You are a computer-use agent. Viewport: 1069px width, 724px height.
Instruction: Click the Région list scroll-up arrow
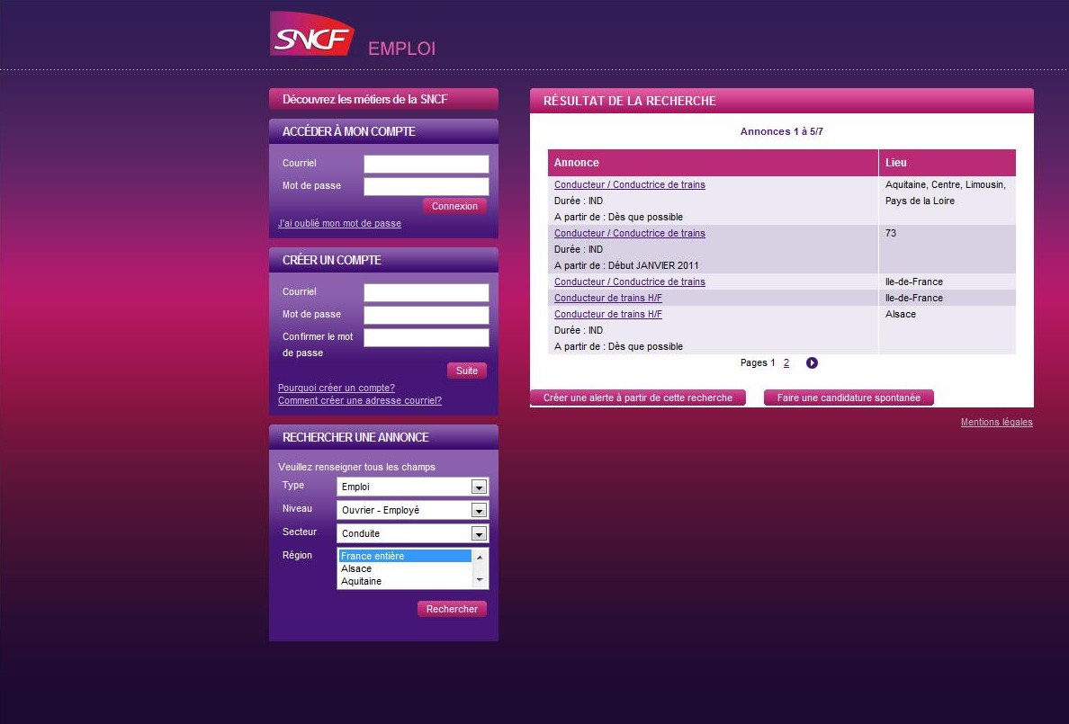click(x=480, y=557)
